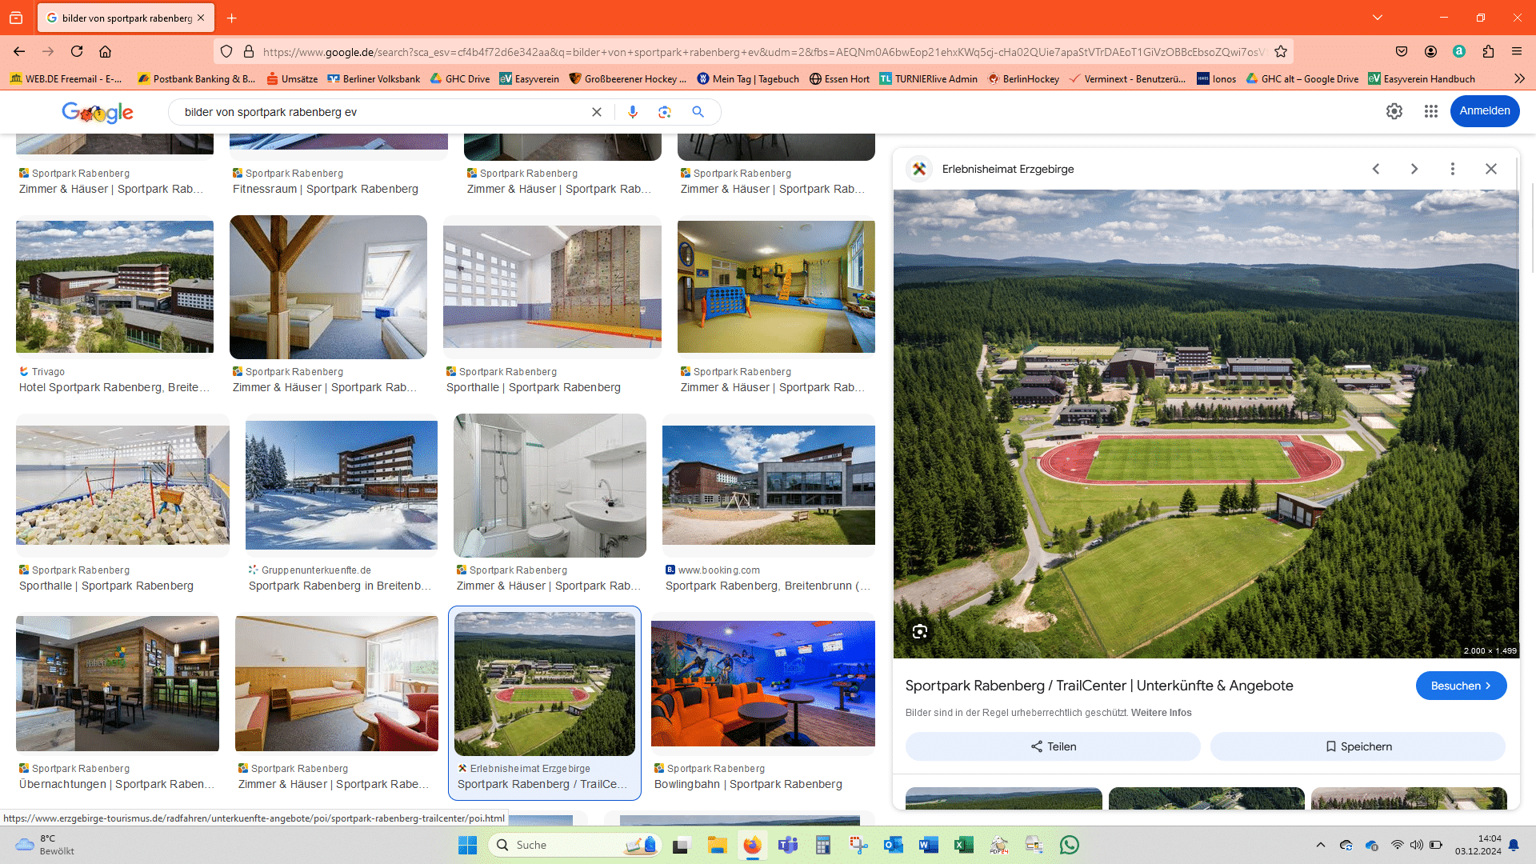The width and height of the screenshot is (1536, 864).
Task: Click the Google apps grid icon
Action: pyautogui.click(x=1431, y=111)
